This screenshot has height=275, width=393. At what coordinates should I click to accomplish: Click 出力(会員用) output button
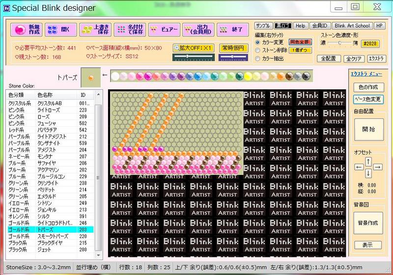198,30
